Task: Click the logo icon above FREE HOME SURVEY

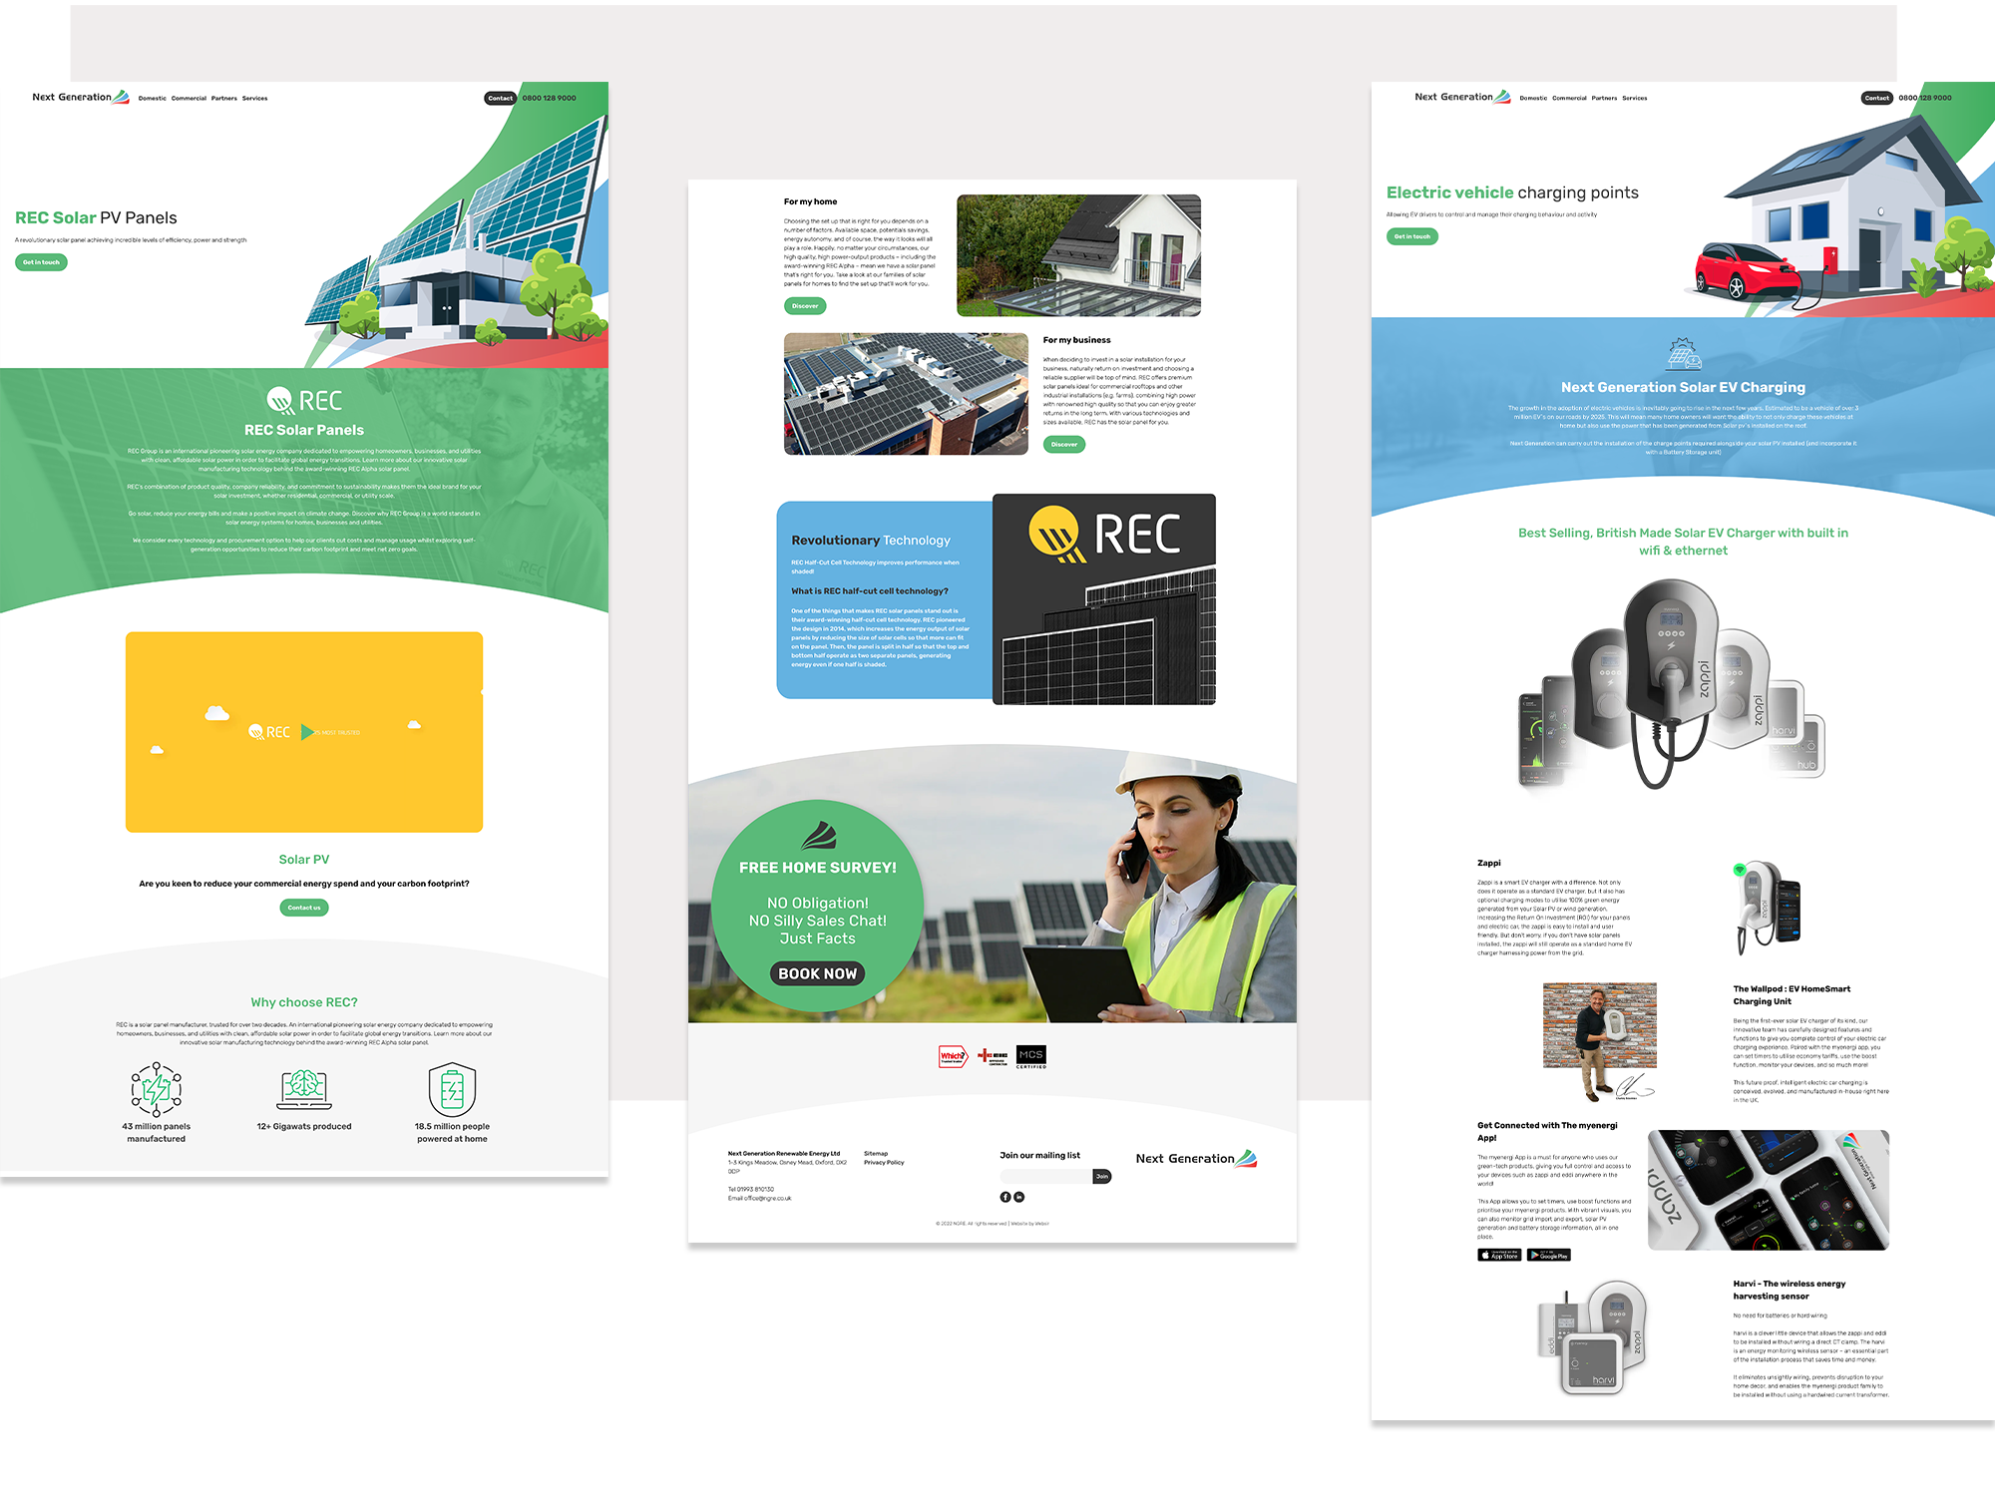Action: 818,835
